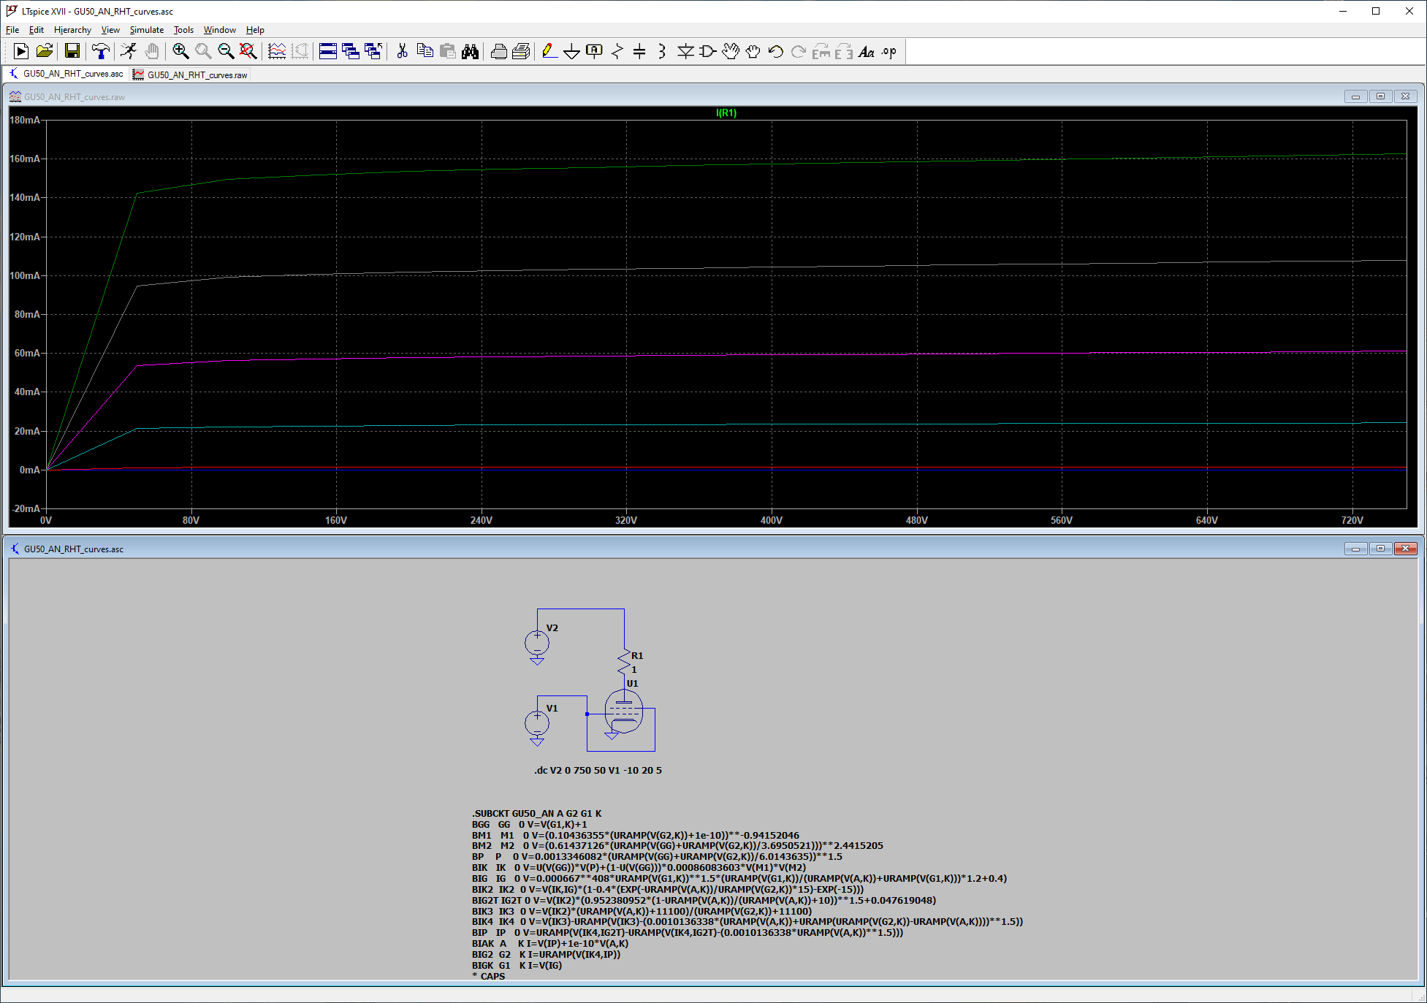Click the resistor value 1 beside R1
Image resolution: width=1427 pixels, height=1003 pixels.
634,669
